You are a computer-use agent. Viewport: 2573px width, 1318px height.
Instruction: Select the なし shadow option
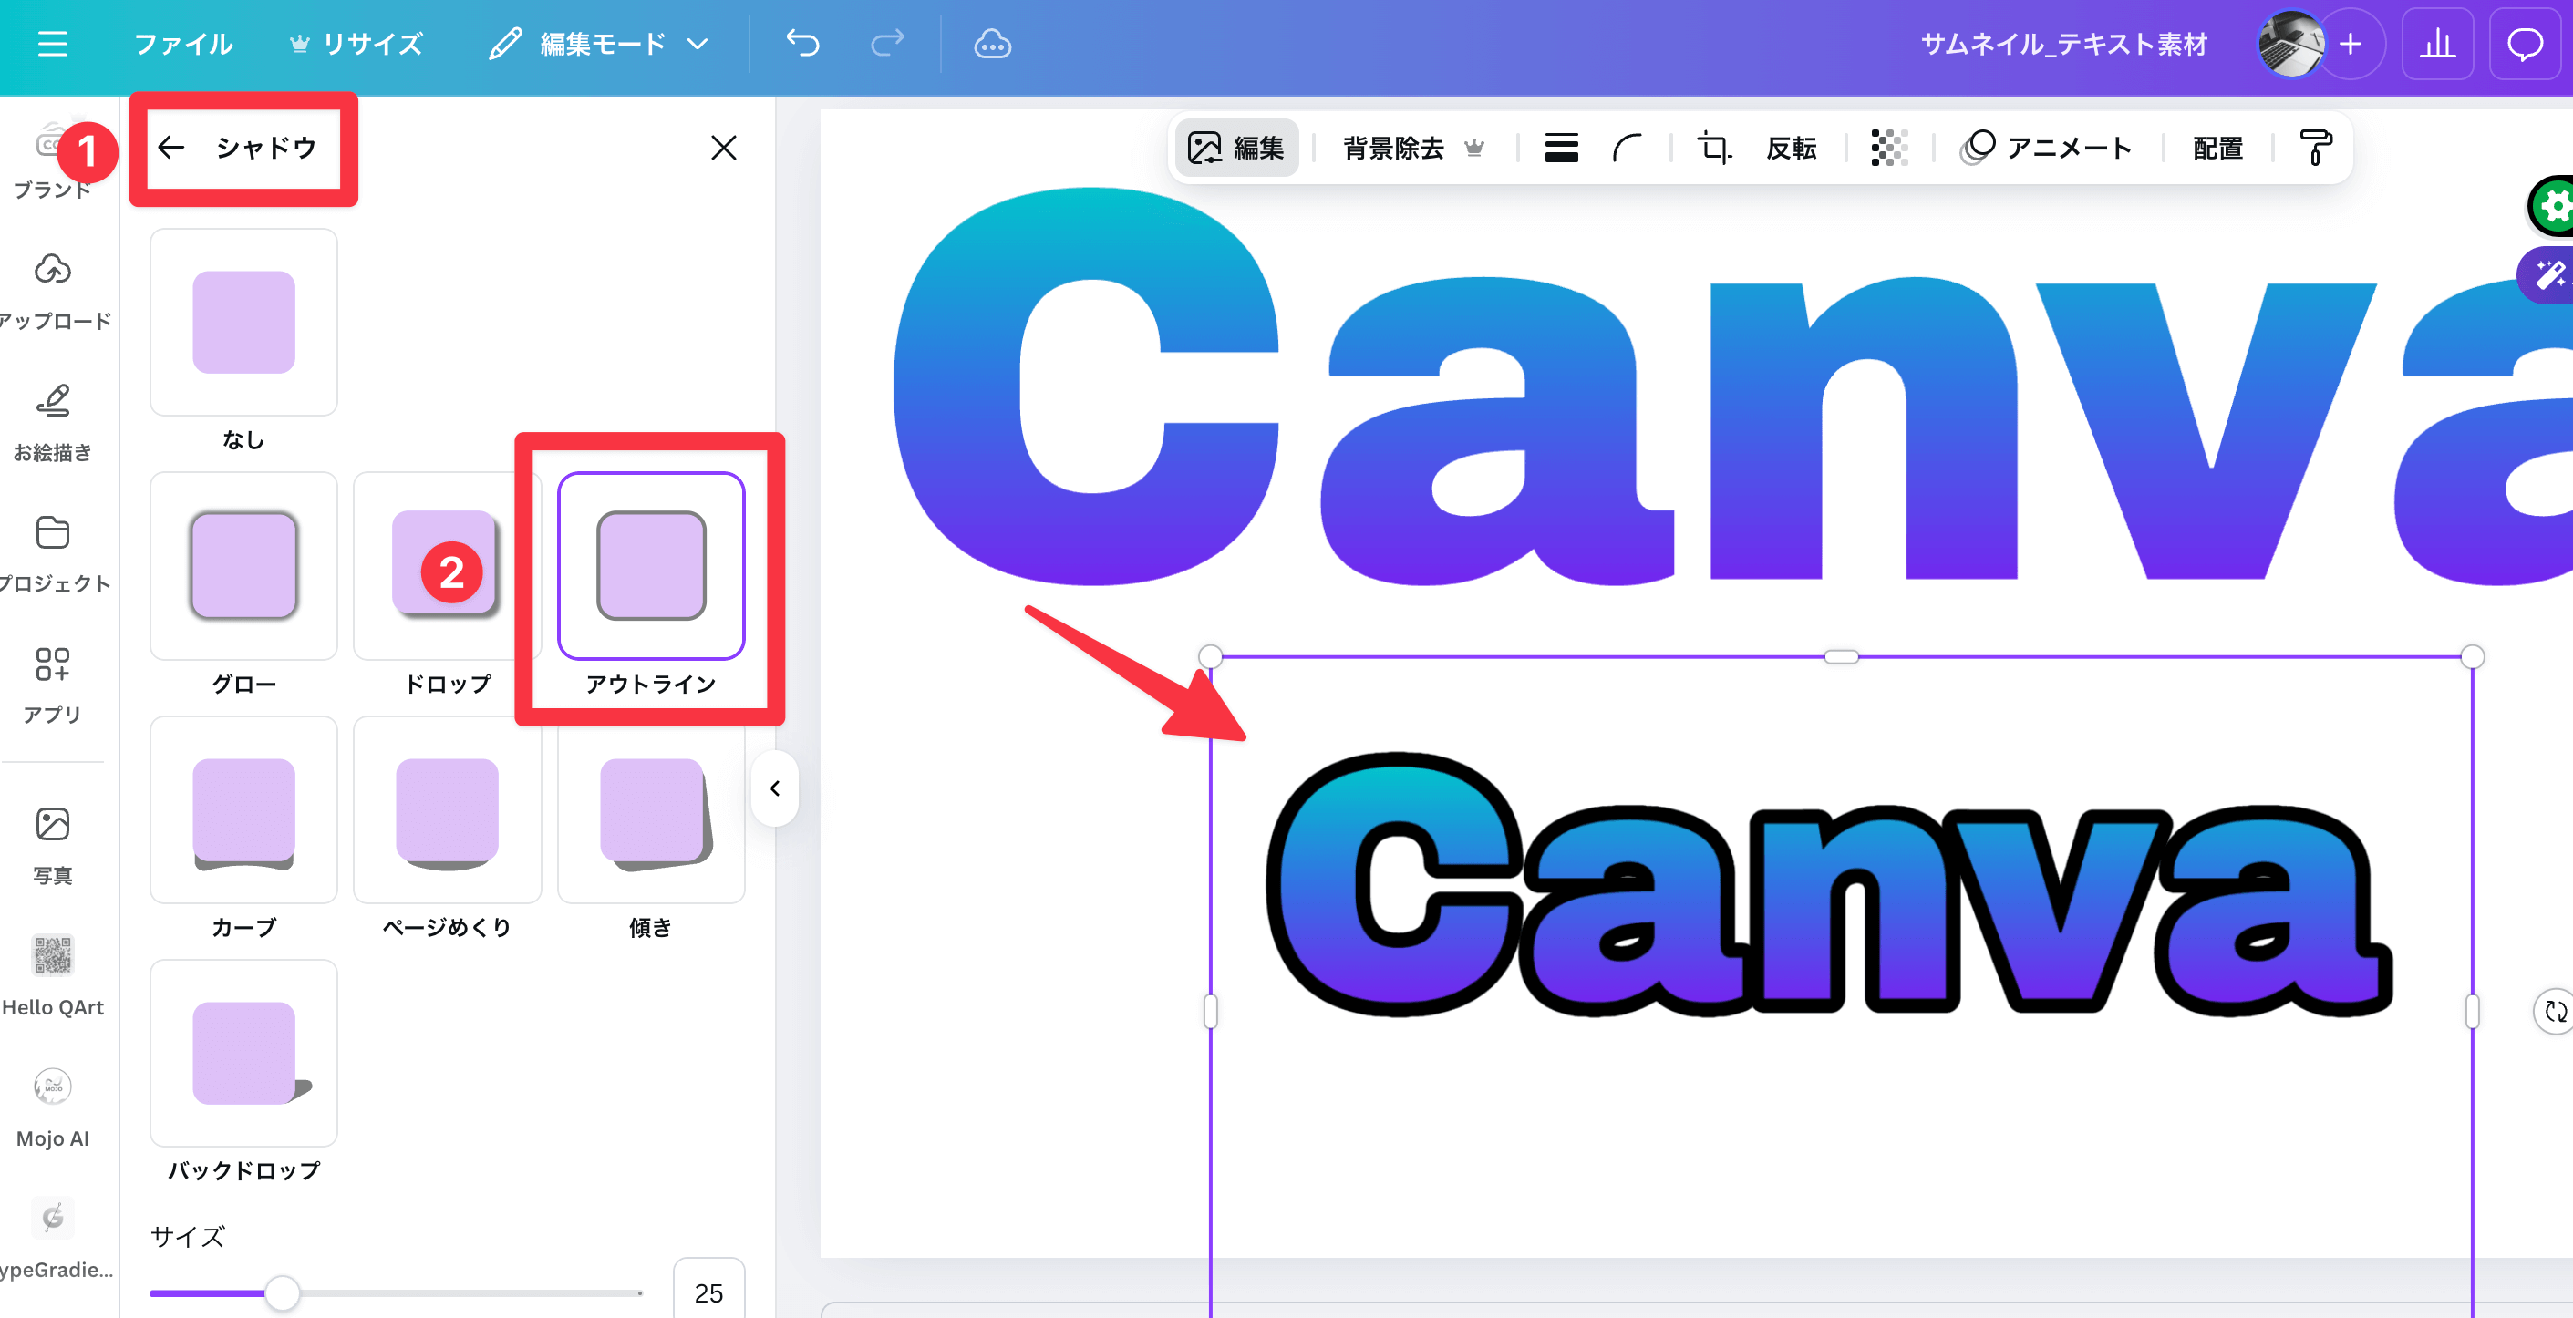[x=243, y=323]
